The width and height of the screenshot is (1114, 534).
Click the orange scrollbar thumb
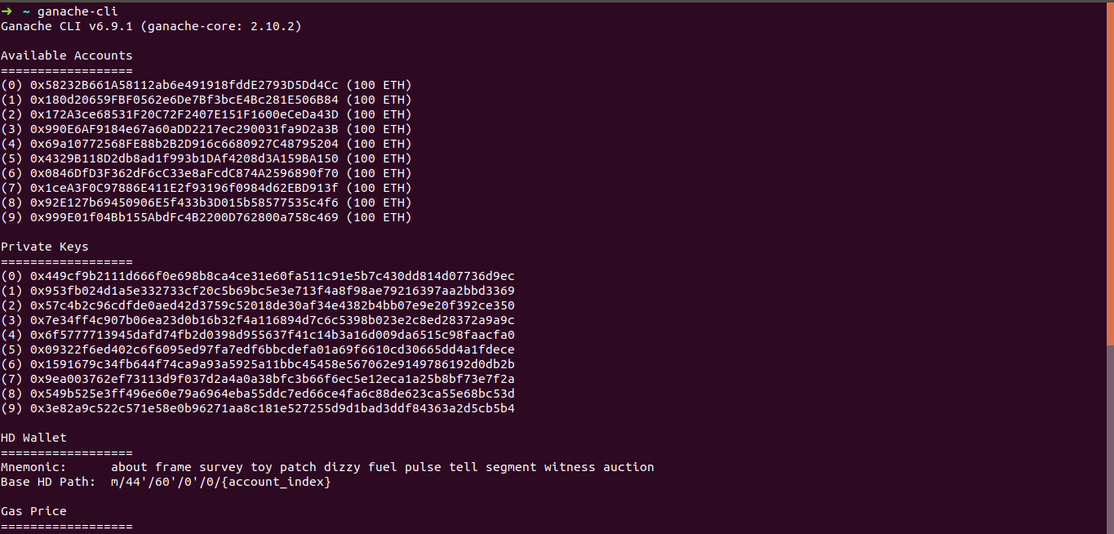[1110, 173]
